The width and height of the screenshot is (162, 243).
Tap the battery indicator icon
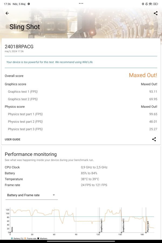(155, 4)
